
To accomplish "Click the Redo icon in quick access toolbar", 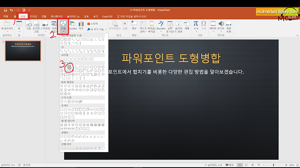I will pos(18,10).
